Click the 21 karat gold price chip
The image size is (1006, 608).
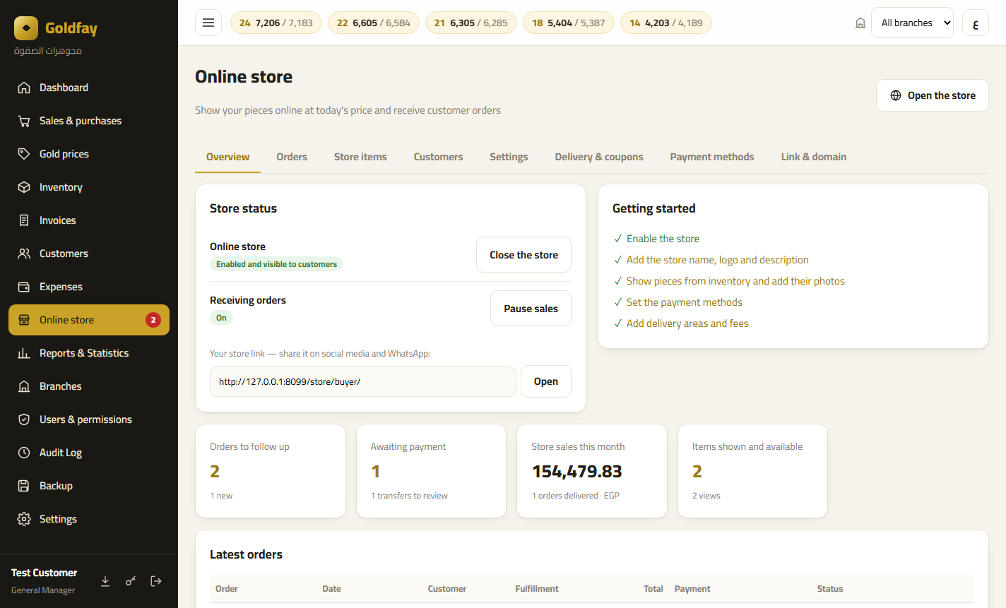(471, 23)
